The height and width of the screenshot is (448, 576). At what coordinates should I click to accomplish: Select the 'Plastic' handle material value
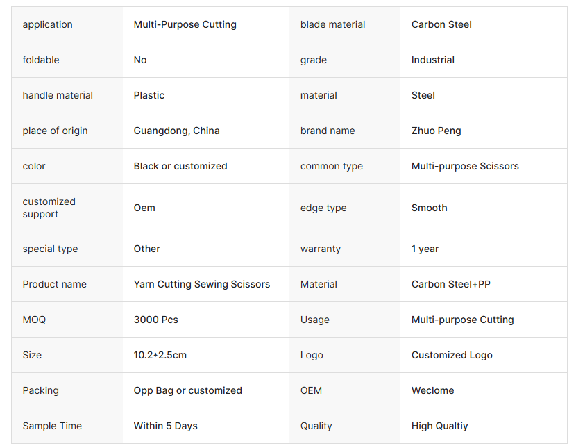pyautogui.click(x=149, y=96)
